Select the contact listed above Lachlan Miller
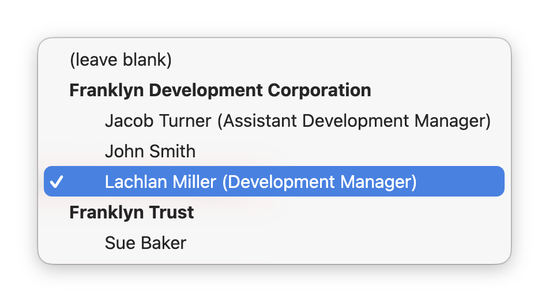 coord(150,152)
